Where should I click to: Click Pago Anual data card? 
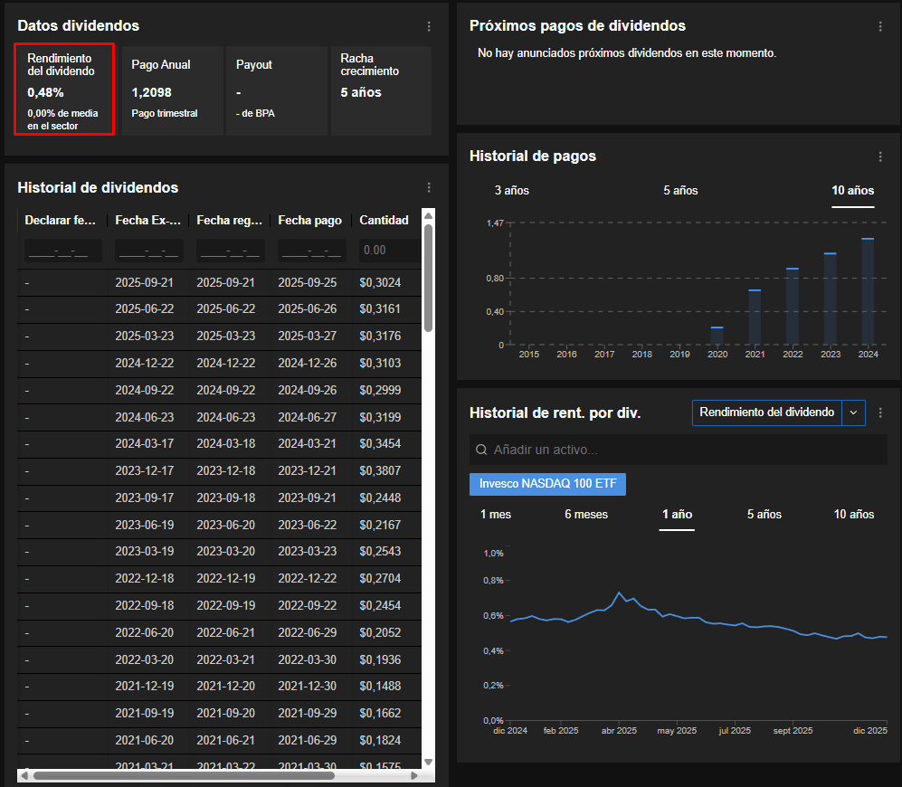click(172, 90)
